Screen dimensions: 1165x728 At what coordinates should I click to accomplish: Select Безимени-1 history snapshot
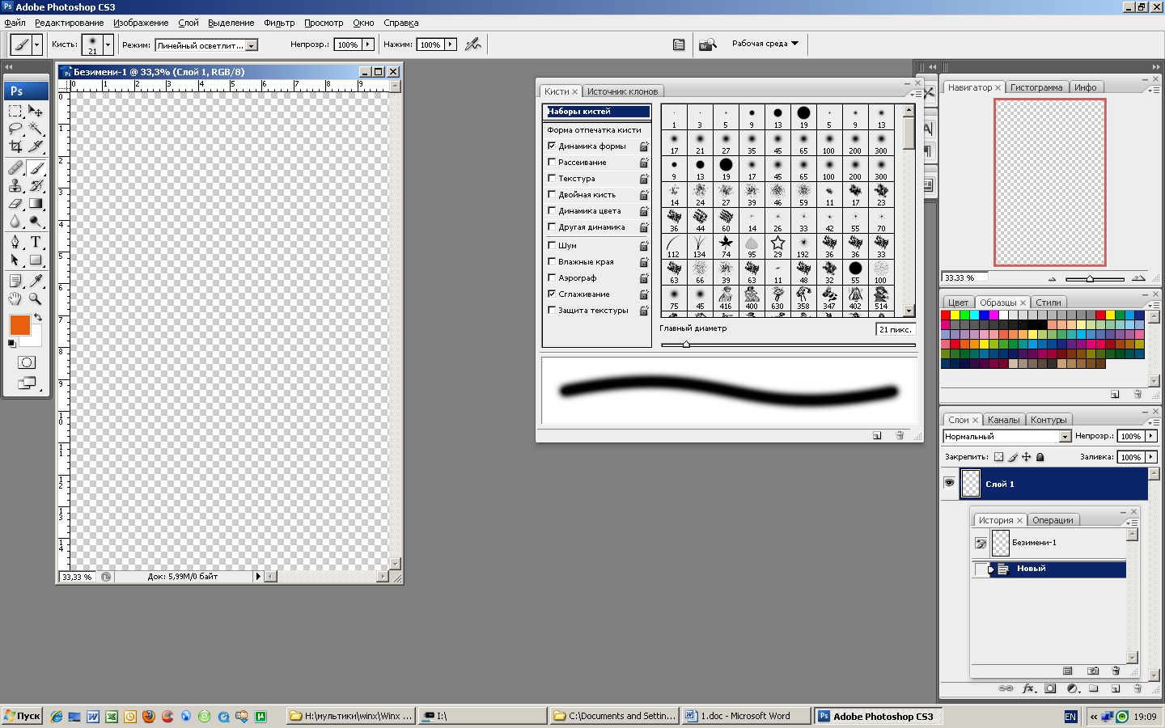[1051, 543]
